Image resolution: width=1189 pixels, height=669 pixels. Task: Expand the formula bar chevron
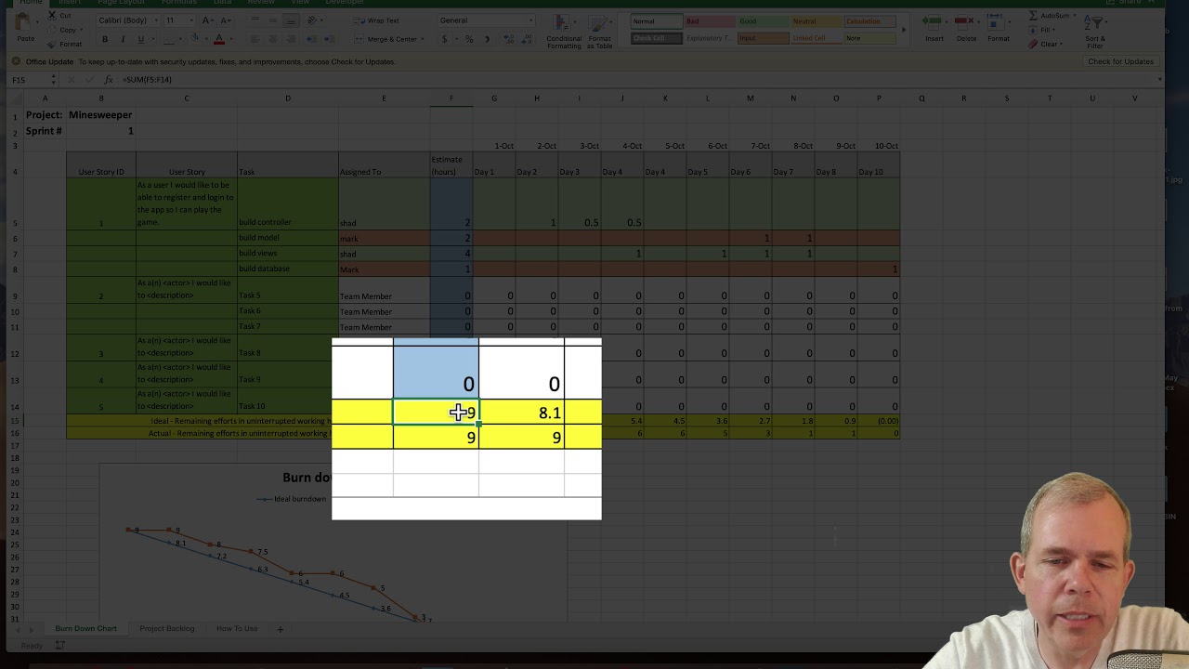(x=1161, y=80)
